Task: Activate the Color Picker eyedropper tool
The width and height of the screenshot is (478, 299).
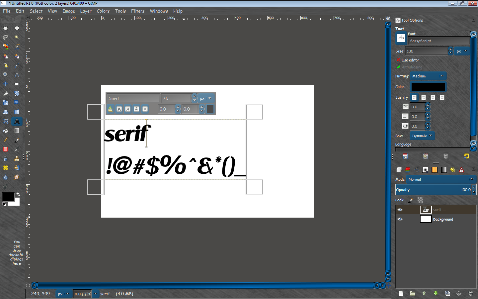Action: pos(17,65)
